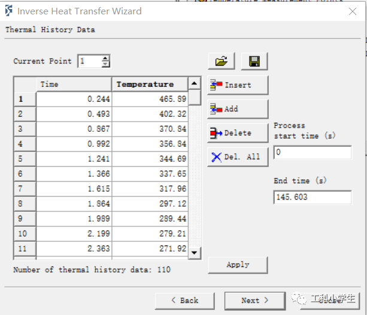Click temperature cell 279.21
This screenshot has height=315, width=367.
click(150, 234)
